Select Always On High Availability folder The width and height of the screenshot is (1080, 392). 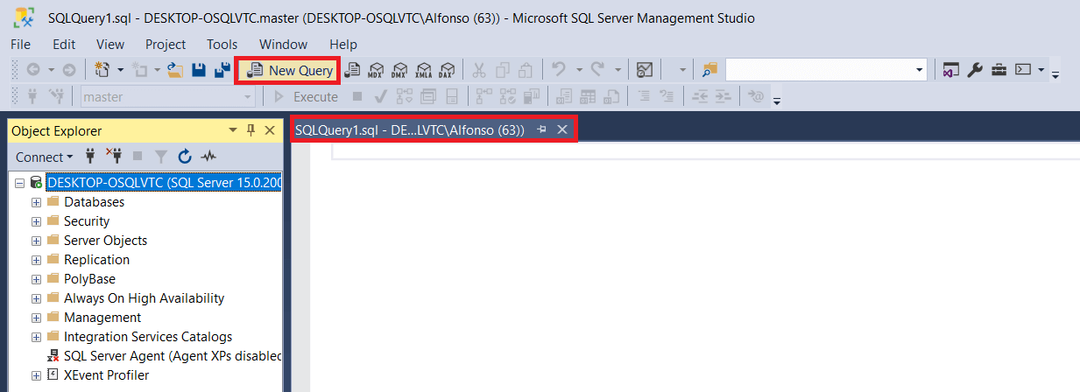pos(144,298)
